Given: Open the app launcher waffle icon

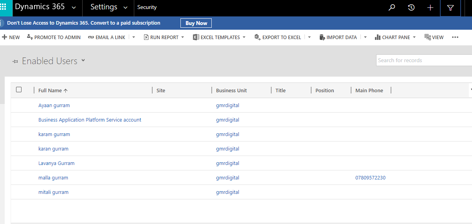Looking at the screenshot, I should point(4,7).
